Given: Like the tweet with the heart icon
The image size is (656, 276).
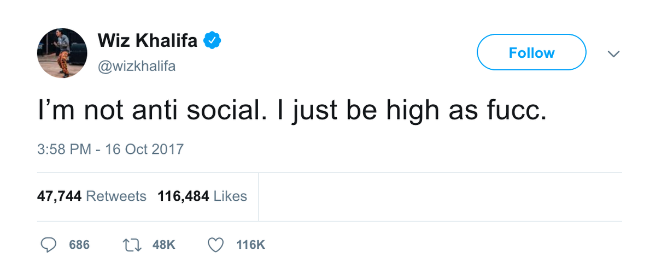Looking at the screenshot, I should [216, 245].
